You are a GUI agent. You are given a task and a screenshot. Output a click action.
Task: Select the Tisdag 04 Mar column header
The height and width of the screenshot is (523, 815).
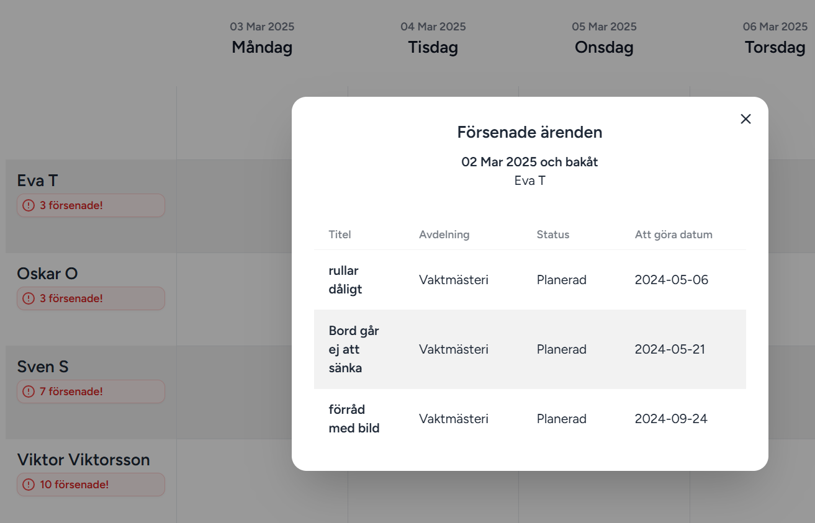click(433, 39)
